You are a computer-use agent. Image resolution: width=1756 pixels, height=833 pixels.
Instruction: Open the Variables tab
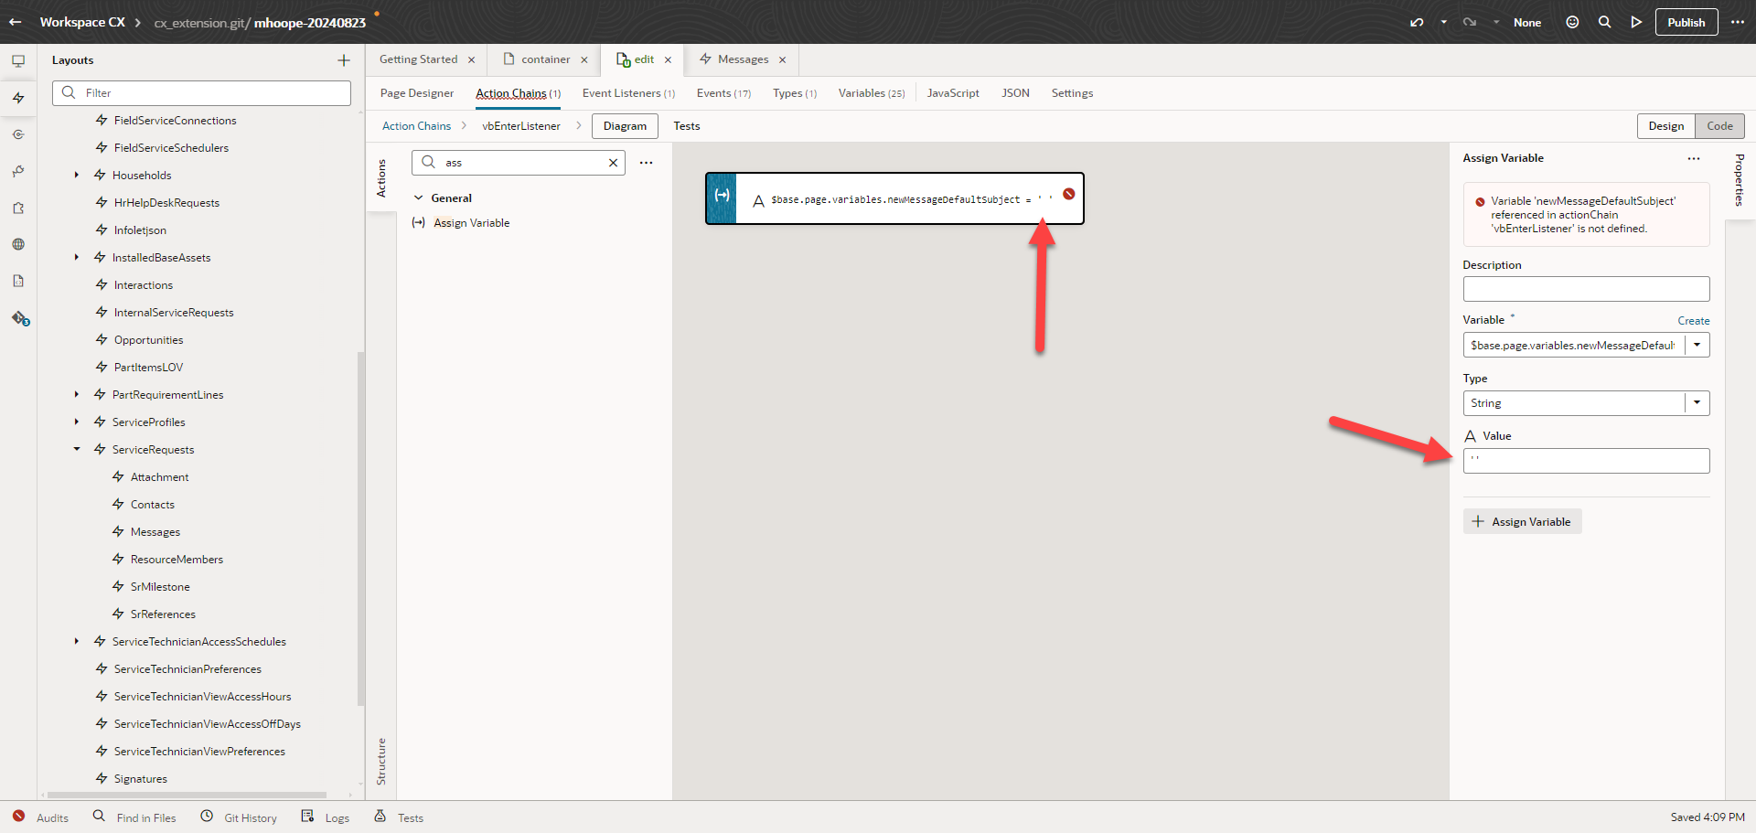pos(872,93)
